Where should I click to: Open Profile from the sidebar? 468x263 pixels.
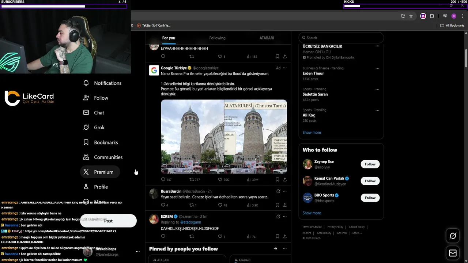95,187
